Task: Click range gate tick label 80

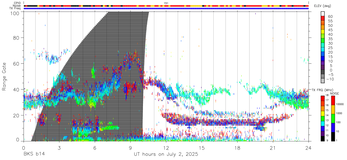Action: 17,38
